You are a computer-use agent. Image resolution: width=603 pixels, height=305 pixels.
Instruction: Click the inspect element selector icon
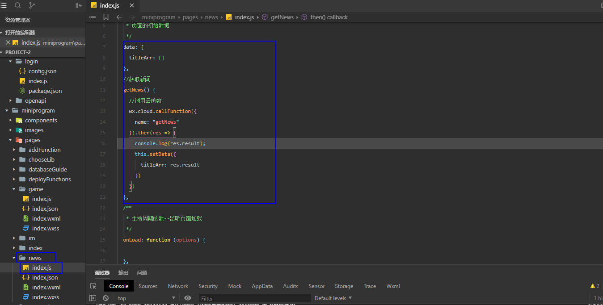[x=93, y=286]
